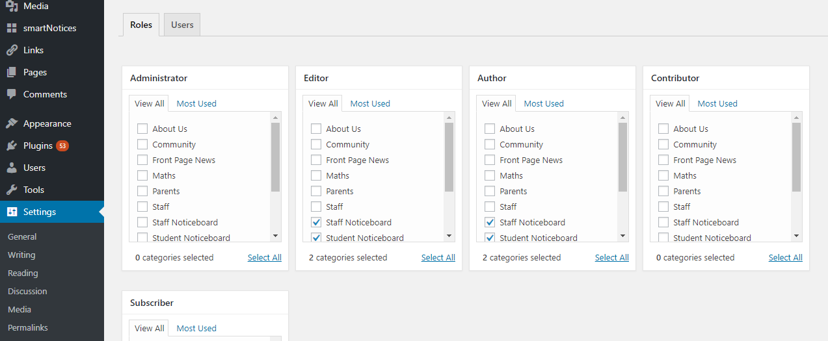Uncheck Staff Noticeboard under Editor
828x341 pixels.
coord(316,222)
